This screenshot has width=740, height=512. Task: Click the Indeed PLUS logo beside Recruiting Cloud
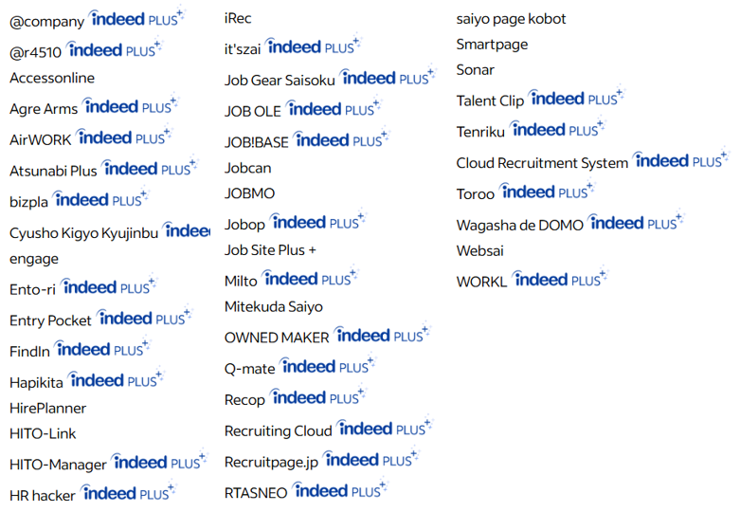[385, 428]
